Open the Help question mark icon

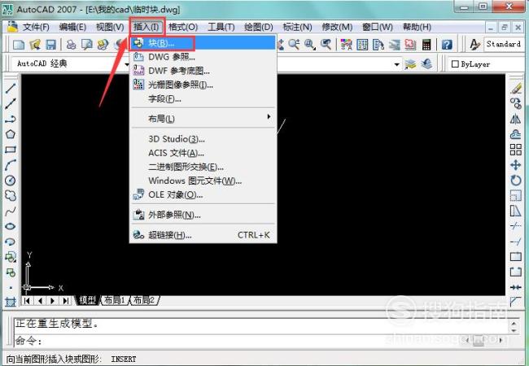click(447, 45)
